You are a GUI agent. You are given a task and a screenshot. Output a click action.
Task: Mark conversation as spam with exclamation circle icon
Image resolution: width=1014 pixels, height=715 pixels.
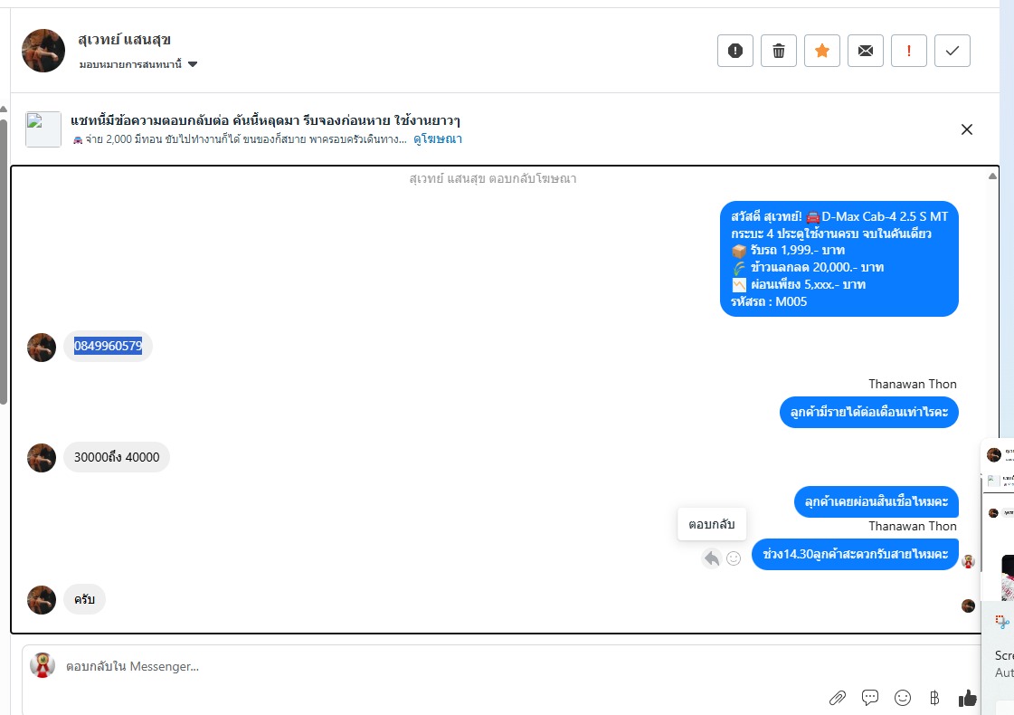pos(735,51)
